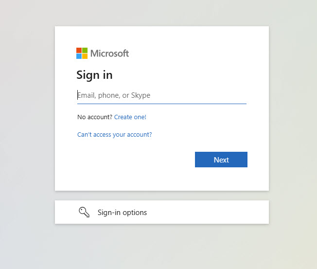The width and height of the screenshot is (317, 269).
Task: Click the blue Next button
Action: tap(221, 160)
